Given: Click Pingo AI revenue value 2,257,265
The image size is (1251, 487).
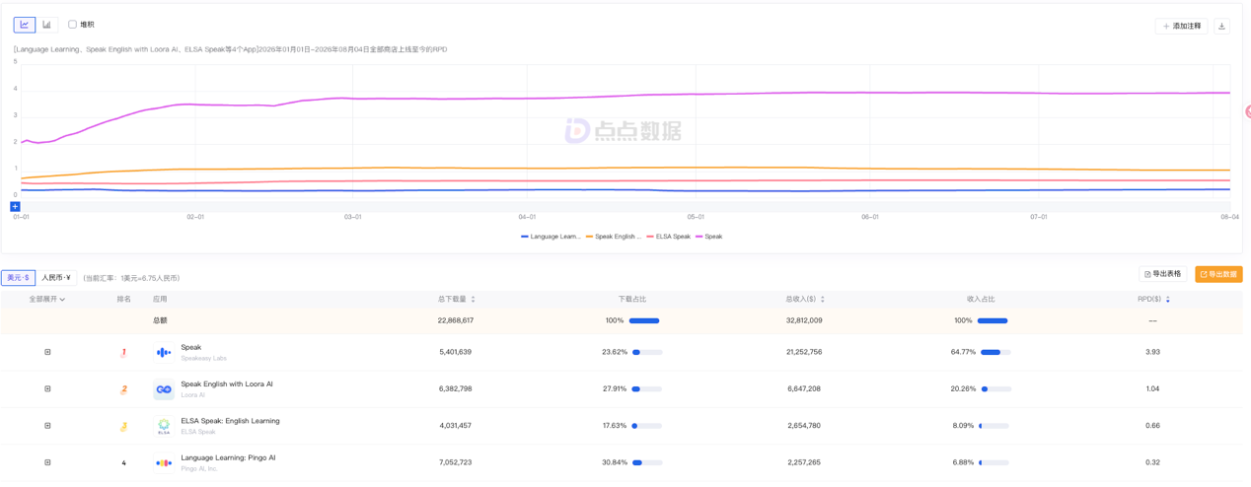Looking at the screenshot, I should pos(804,462).
